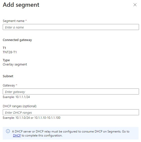Click the Subnet section heading
This screenshot has height=142, width=141.
(x=8, y=76)
